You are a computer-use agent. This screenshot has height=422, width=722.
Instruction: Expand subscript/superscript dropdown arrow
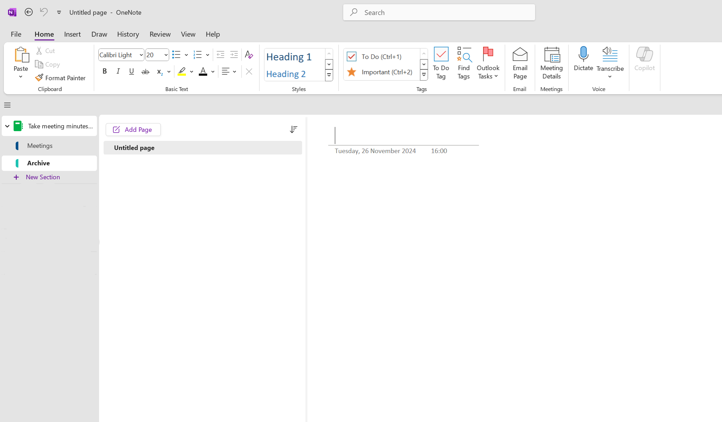tap(169, 71)
